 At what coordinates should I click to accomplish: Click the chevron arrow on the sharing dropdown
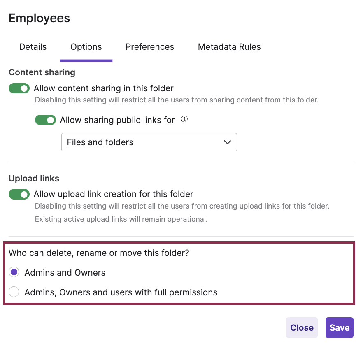point(227,142)
